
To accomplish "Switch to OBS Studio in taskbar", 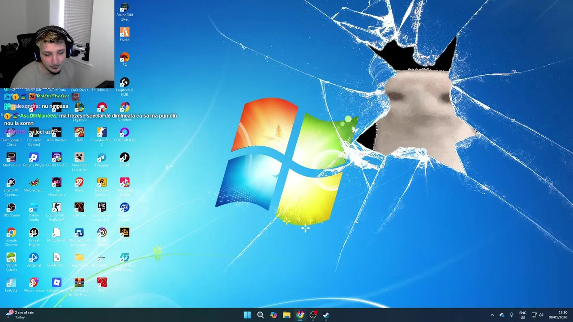I will 313,315.
